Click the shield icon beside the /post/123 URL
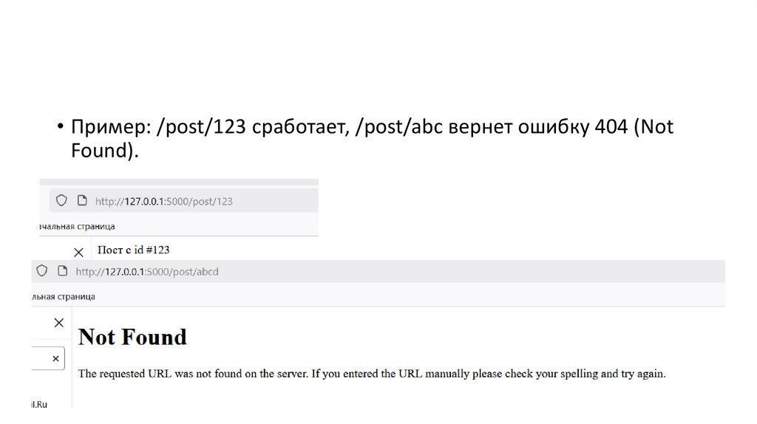The height and width of the screenshot is (424, 757). click(62, 200)
